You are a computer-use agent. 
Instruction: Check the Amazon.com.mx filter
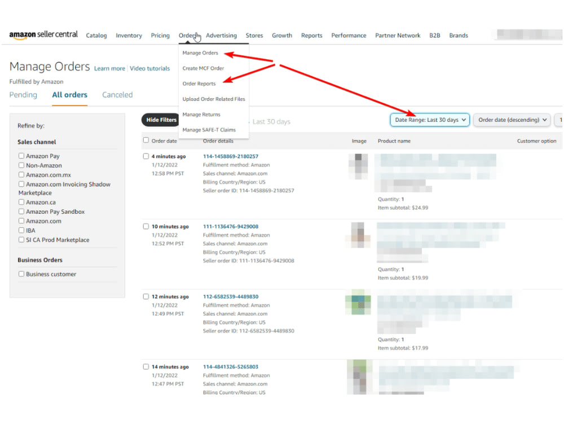(x=21, y=174)
